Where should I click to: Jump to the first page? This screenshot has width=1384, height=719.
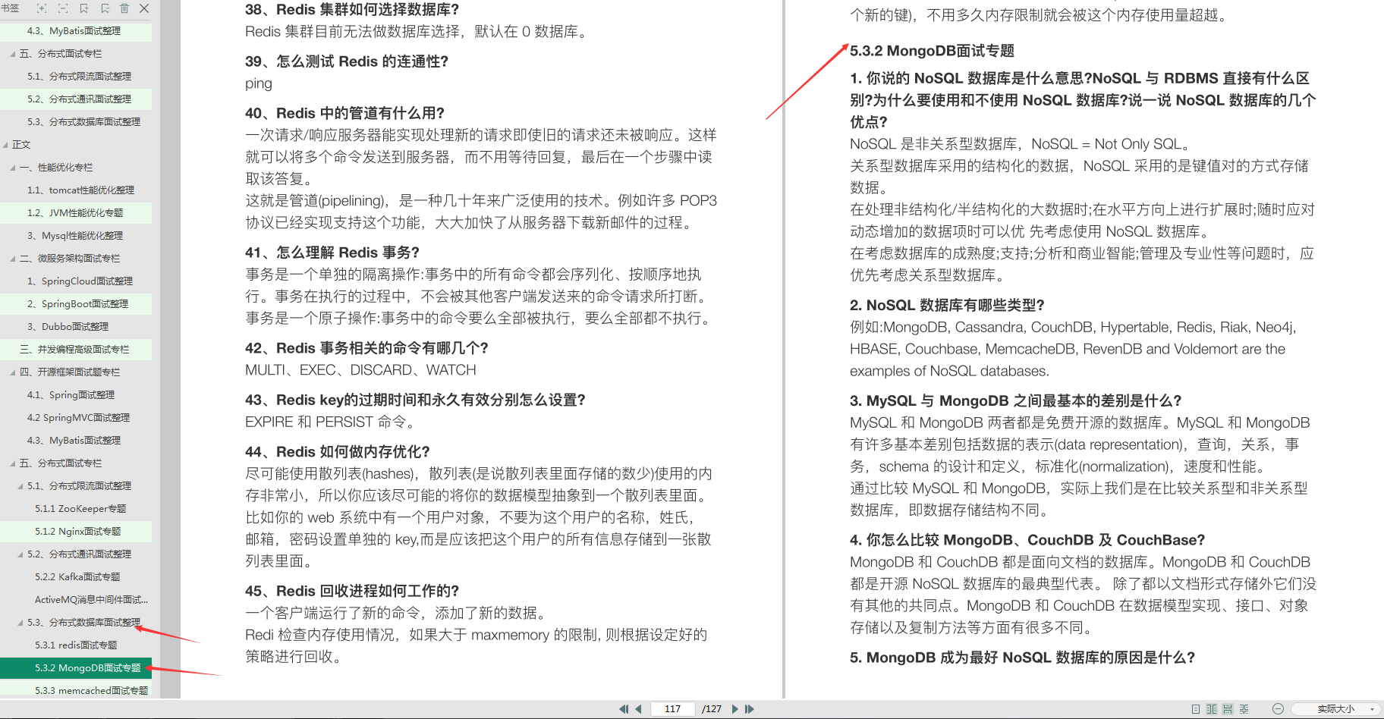click(x=624, y=709)
